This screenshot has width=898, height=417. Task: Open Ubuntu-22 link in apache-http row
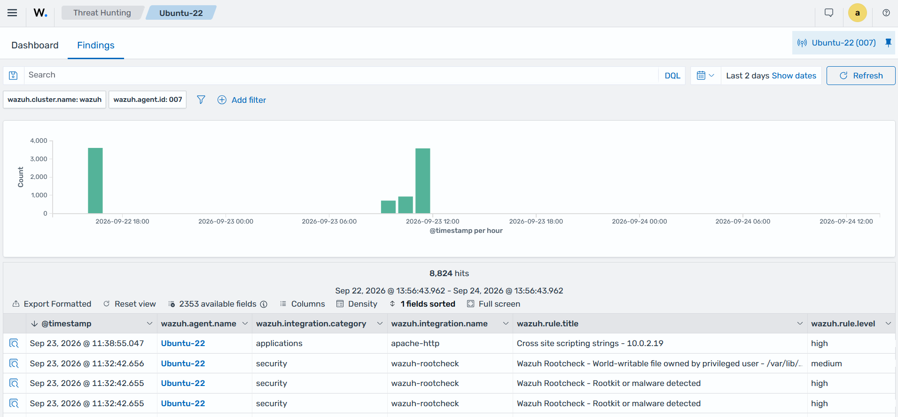tap(183, 343)
